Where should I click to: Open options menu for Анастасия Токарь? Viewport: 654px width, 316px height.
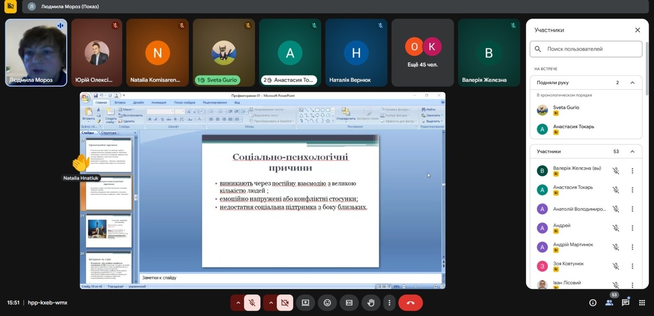[632, 190]
